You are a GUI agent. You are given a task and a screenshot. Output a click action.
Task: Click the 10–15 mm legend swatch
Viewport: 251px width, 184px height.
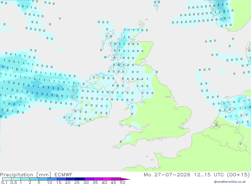(x=52, y=179)
